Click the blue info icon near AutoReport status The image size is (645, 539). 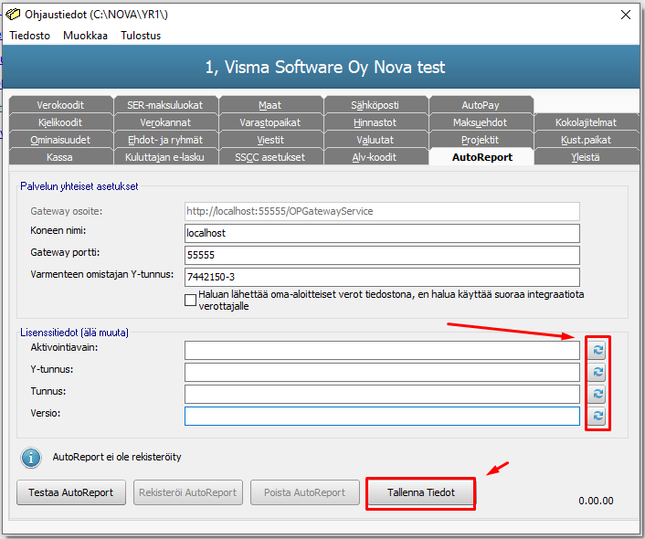[31, 458]
